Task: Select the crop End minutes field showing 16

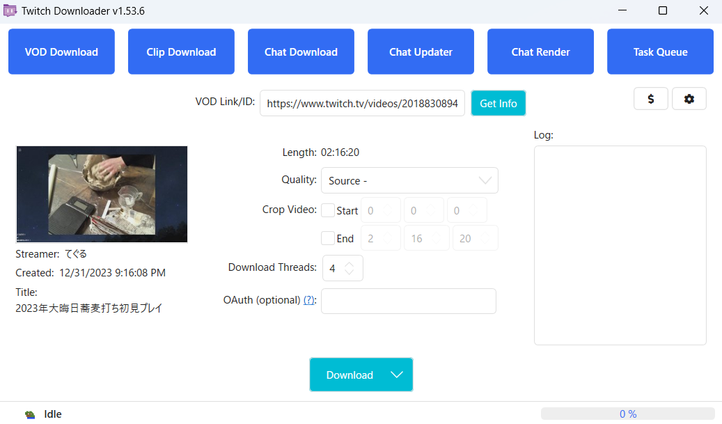Action: pos(426,238)
